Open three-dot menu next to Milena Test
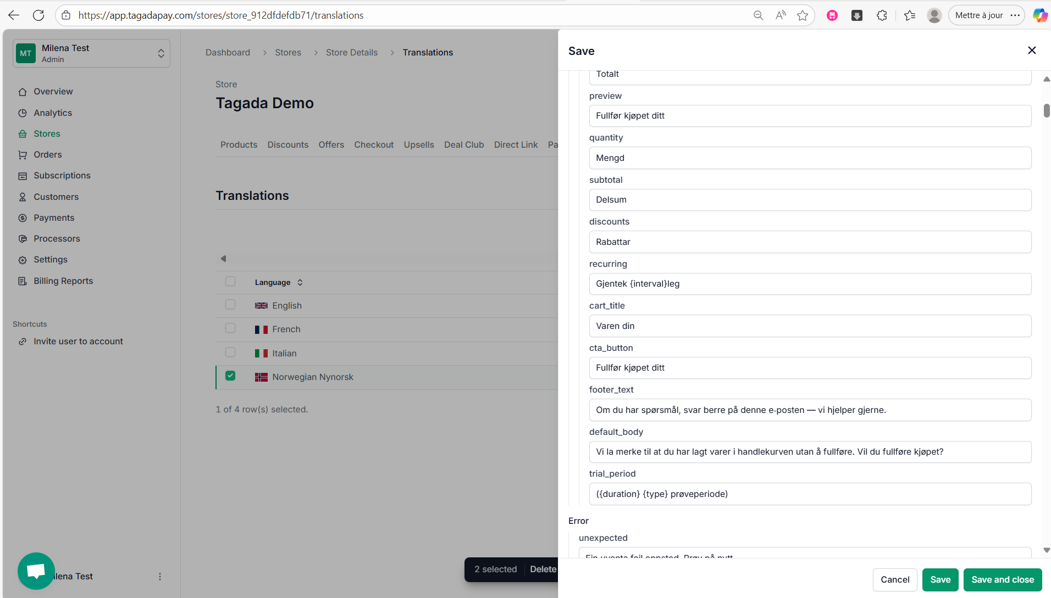This screenshot has height=598, width=1051. click(x=160, y=577)
